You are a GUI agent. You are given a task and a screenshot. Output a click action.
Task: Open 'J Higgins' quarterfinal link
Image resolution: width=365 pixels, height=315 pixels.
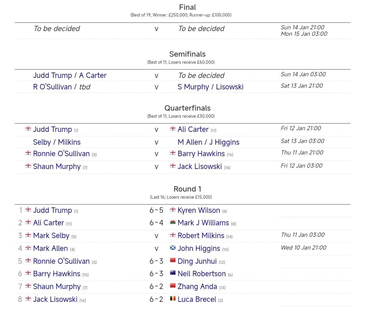(224, 142)
